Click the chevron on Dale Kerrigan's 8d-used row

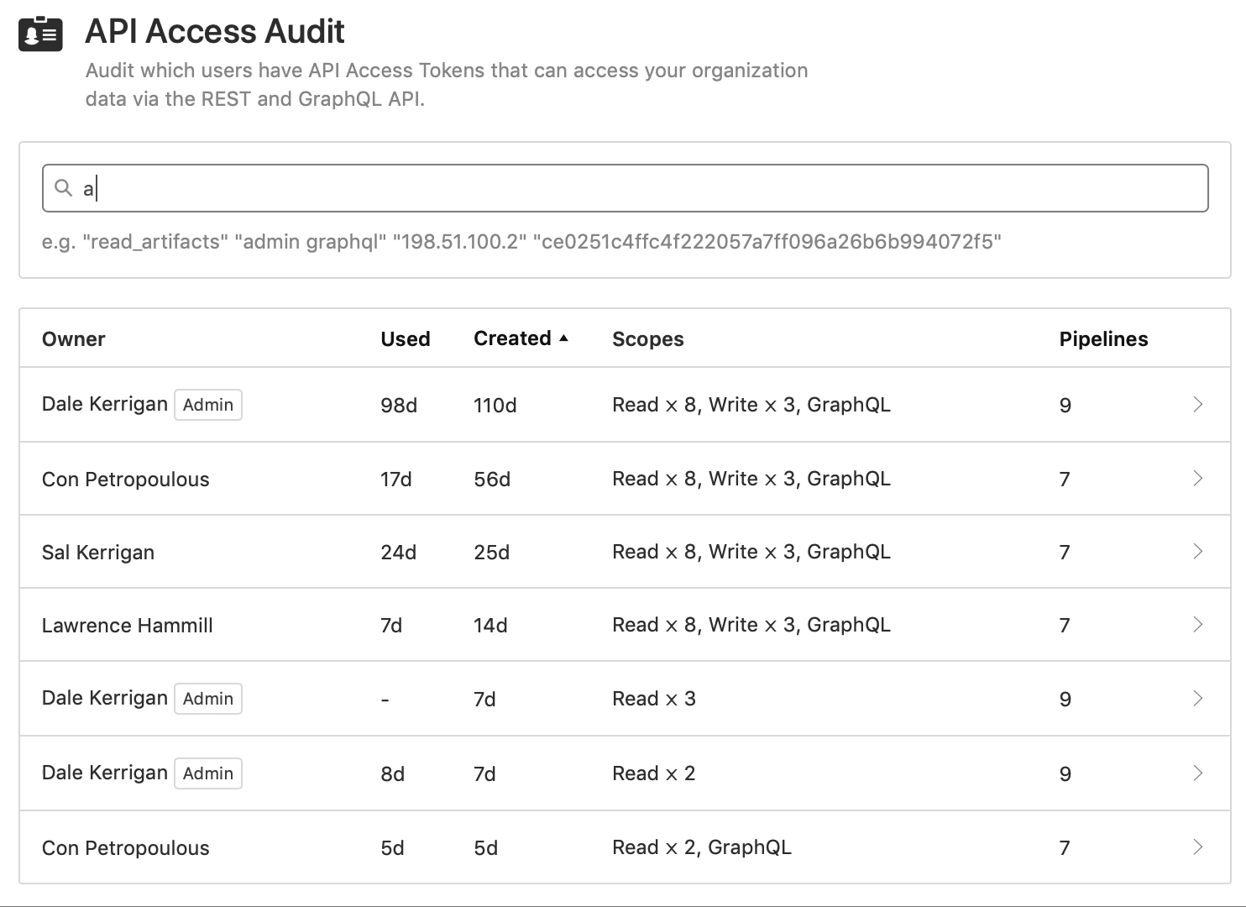click(1198, 773)
